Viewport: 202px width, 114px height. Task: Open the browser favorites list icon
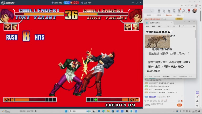point(192,5)
